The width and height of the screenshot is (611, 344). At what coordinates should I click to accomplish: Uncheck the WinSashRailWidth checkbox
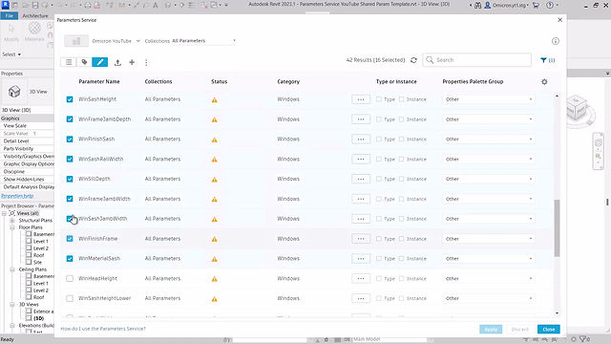[70, 160]
